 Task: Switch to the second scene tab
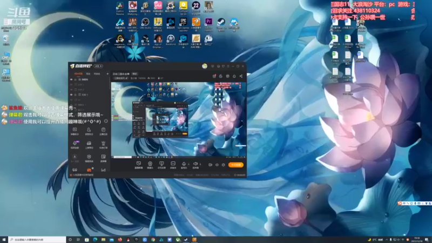(88, 74)
